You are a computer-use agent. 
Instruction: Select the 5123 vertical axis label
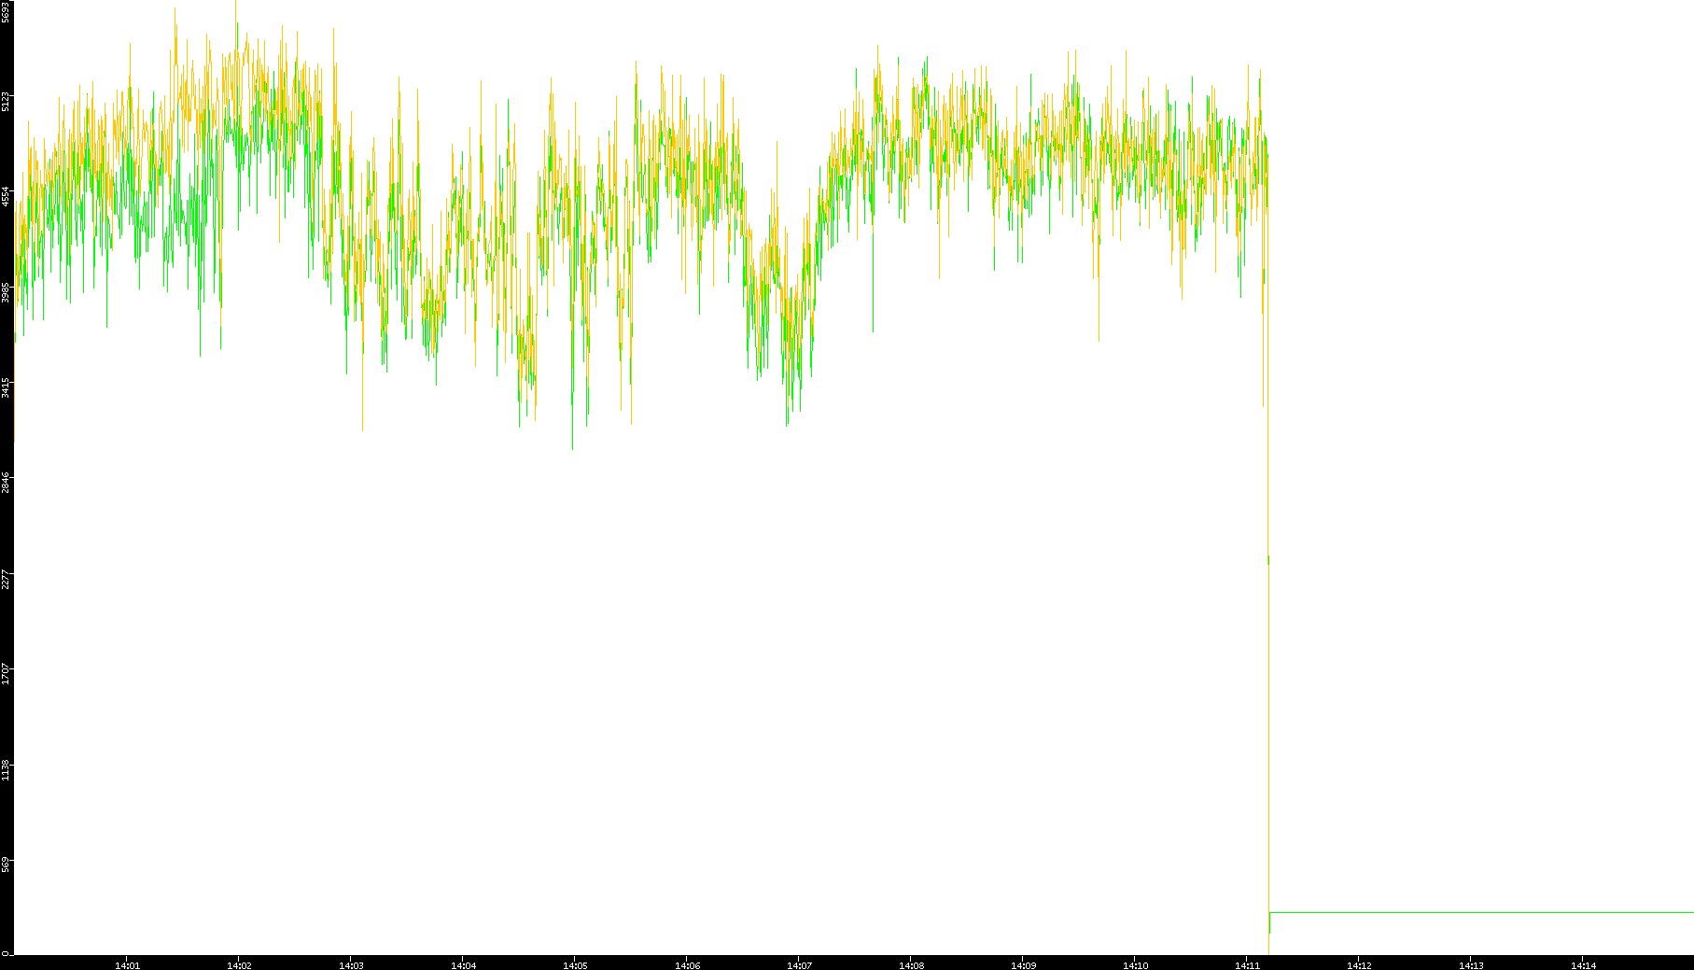coord(6,101)
